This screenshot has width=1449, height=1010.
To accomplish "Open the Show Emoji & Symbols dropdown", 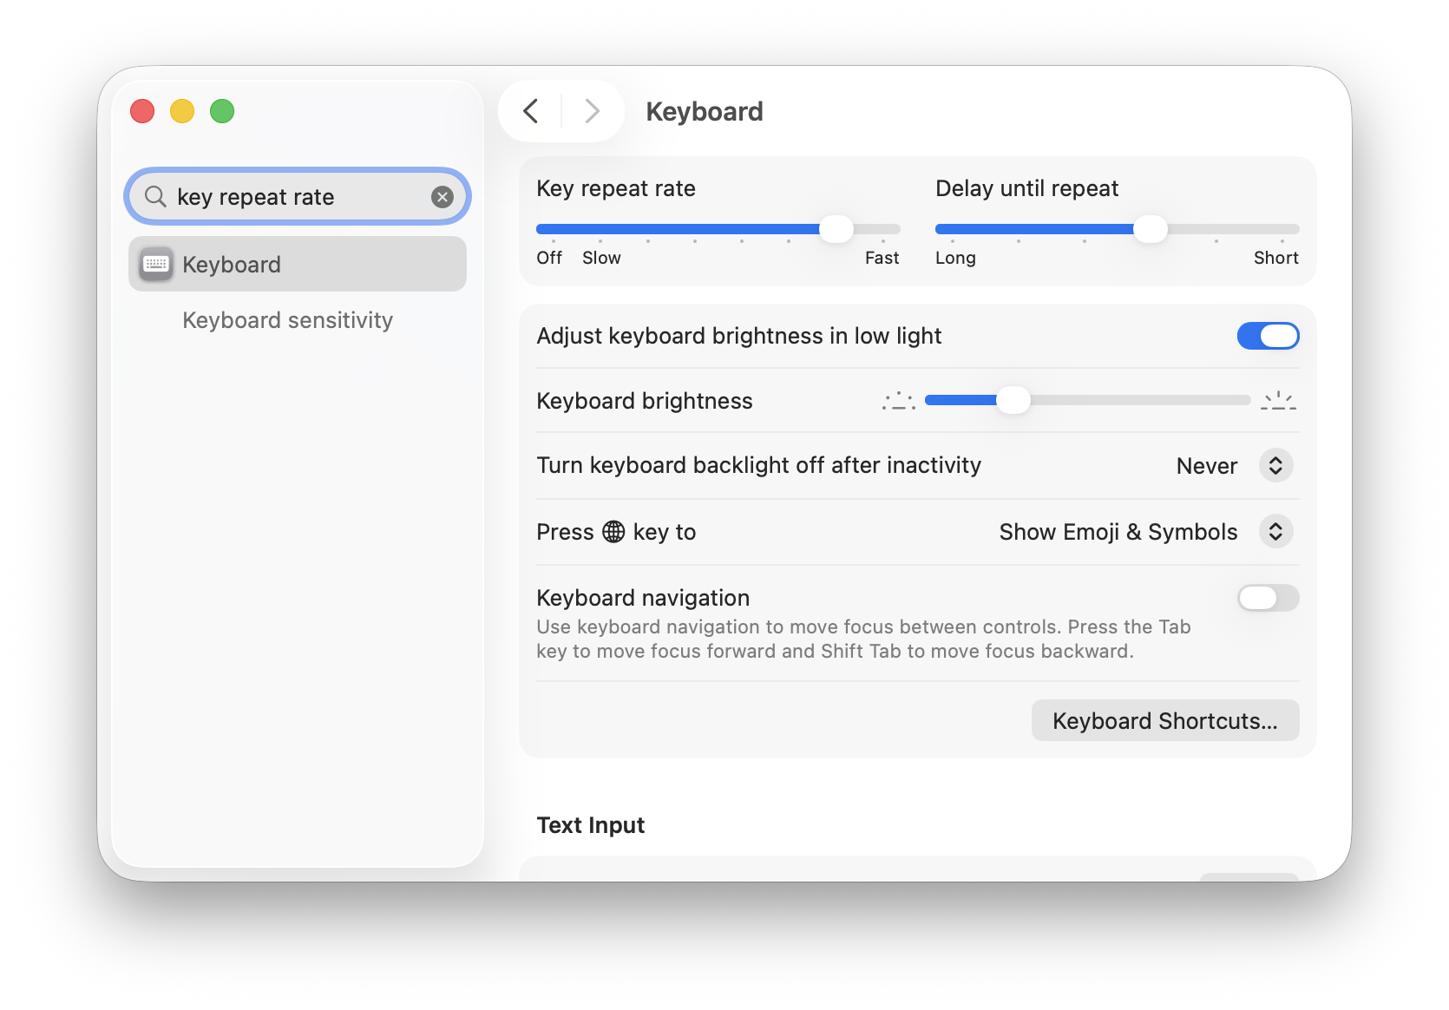I will tap(1145, 532).
